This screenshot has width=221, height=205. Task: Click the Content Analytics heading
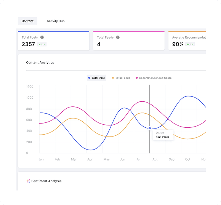(40, 62)
